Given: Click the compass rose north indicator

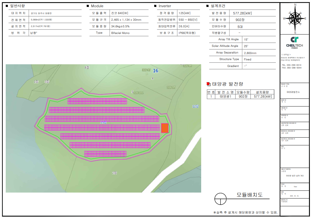Looking at the screenshot, I should (295, 5).
